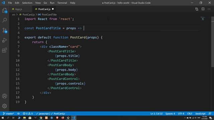Viewport: 214px width, 120px height.
Task: Open Task View in taskbar
Action: point(13,118)
